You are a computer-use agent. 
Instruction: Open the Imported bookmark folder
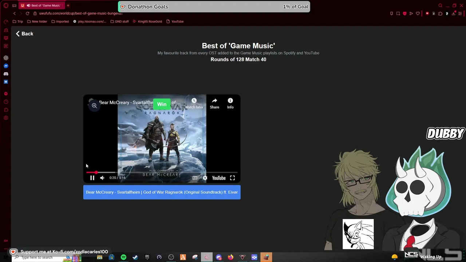(60, 21)
